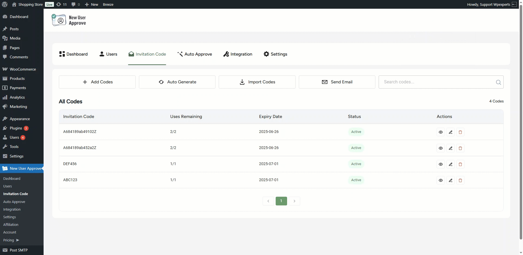Screen dimensions: 523x255
Task: Go to next page of codes
Action: 294,201
